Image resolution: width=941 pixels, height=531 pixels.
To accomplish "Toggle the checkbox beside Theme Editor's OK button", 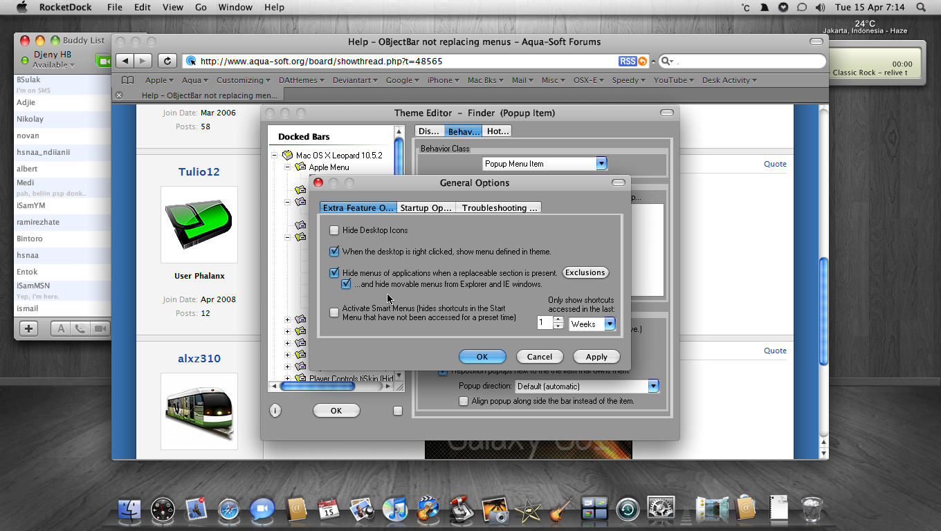I will [x=398, y=411].
